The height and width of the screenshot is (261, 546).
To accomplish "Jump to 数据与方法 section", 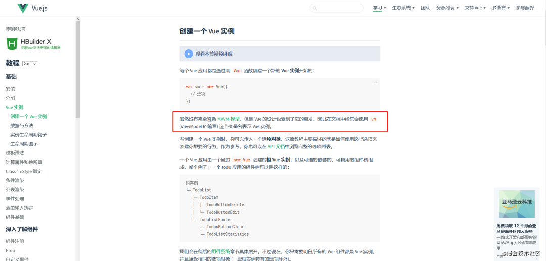I will (x=22, y=126).
